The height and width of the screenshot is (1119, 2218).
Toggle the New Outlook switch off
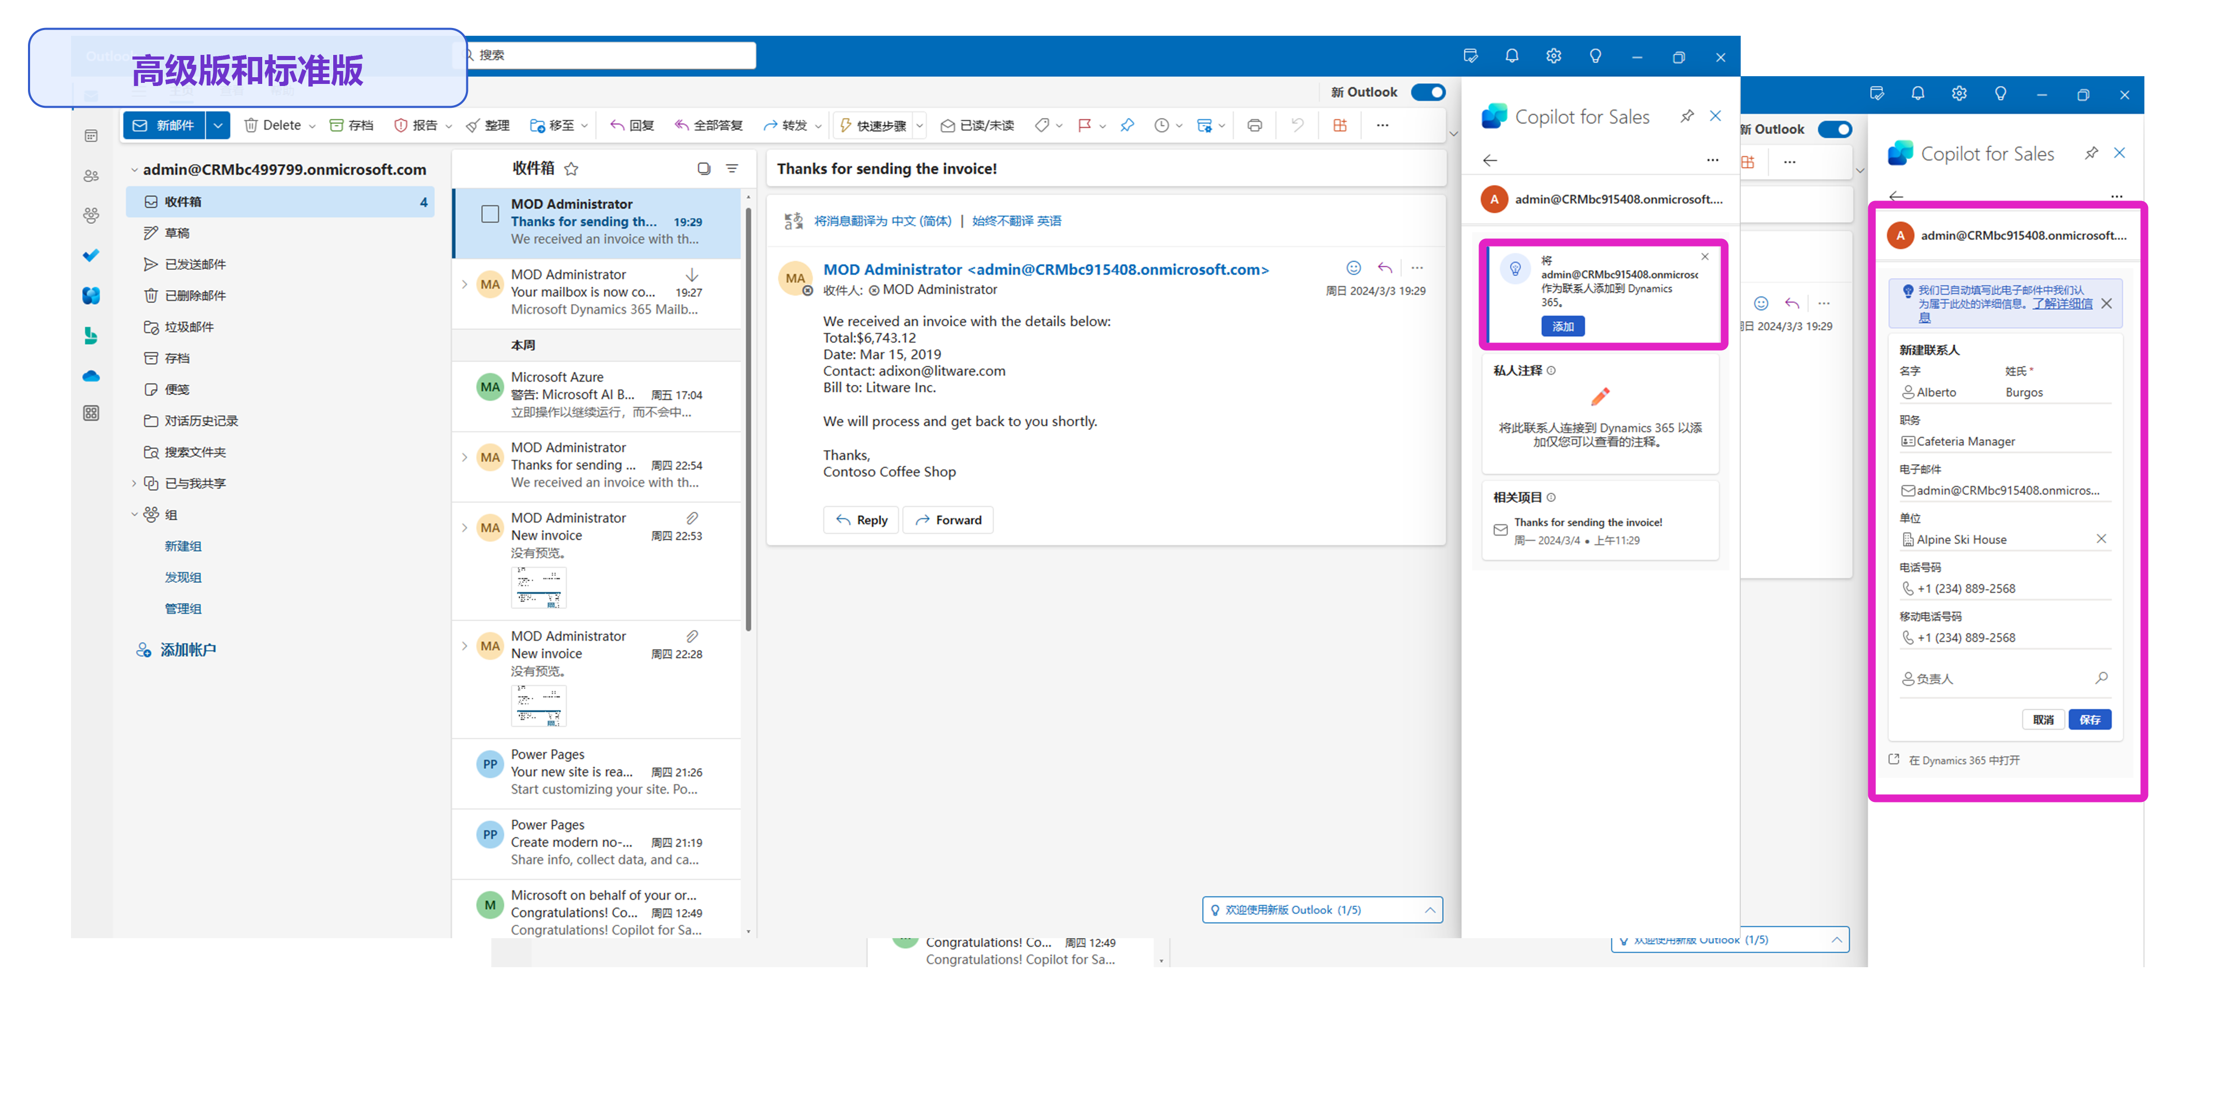tap(1428, 92)
